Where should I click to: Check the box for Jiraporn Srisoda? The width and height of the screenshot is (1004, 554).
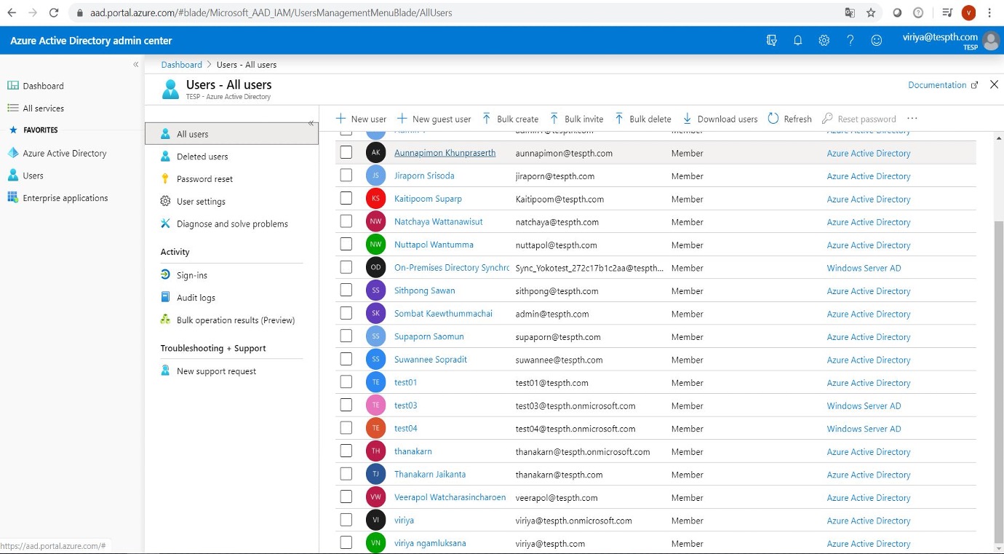(346, 175)
